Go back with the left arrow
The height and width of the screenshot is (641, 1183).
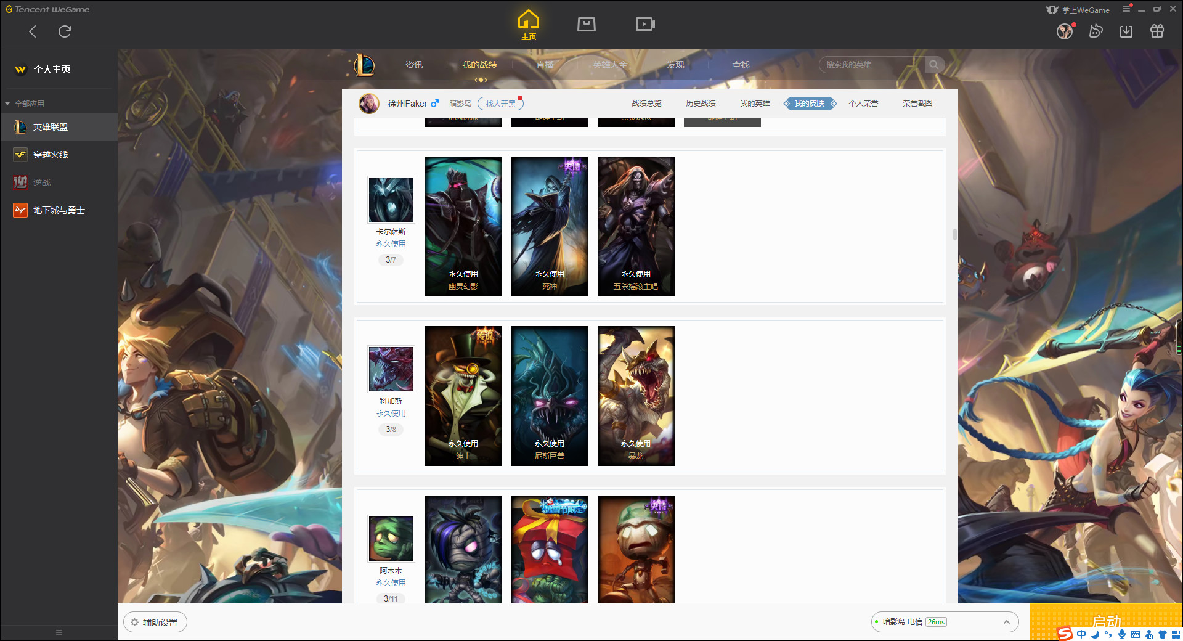pyautogui.click(x=33, y=31)
